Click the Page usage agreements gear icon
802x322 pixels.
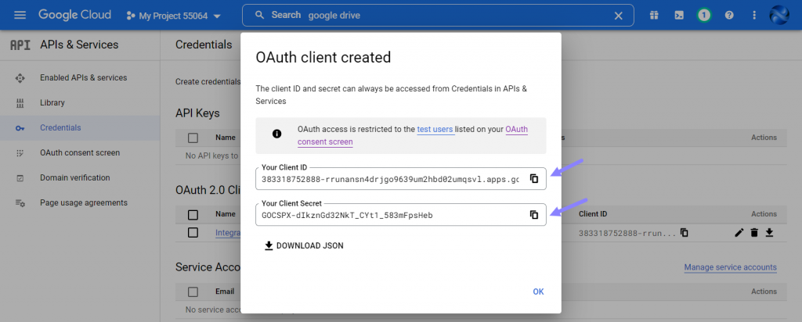pyautogui.click(x=20, y=203)
